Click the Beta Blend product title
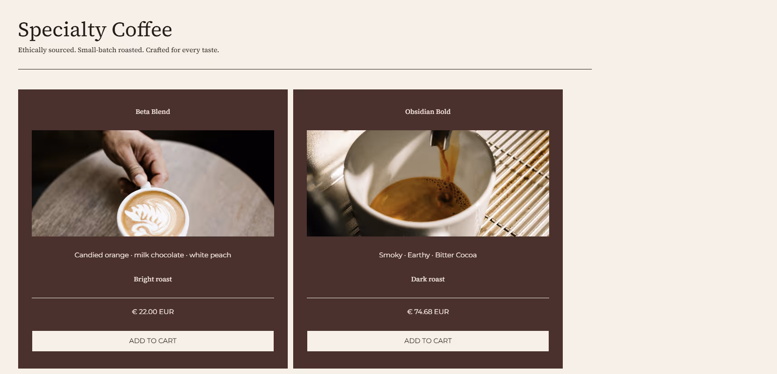Viewport: 777px width, 374px height. [x=152, y=112]
